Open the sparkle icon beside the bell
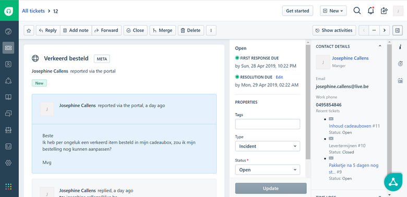407x197 pixels. (384, 10)
